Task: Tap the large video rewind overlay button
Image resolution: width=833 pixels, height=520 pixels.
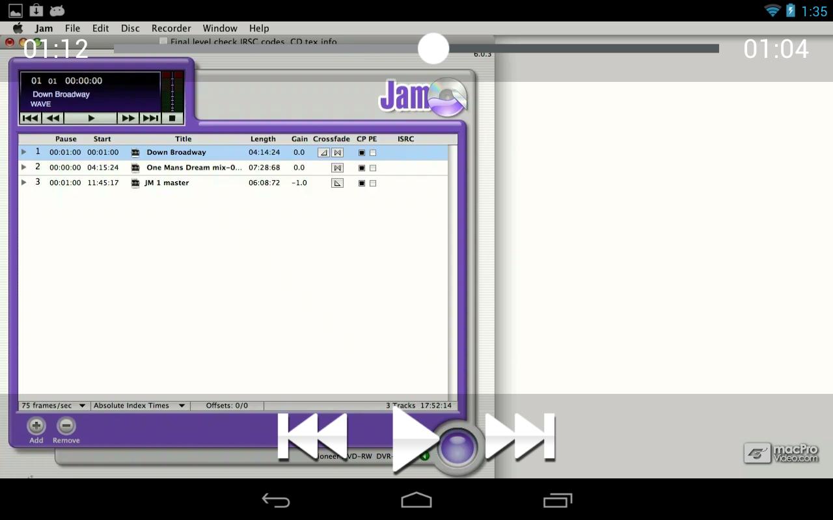Action: [312, 437]
